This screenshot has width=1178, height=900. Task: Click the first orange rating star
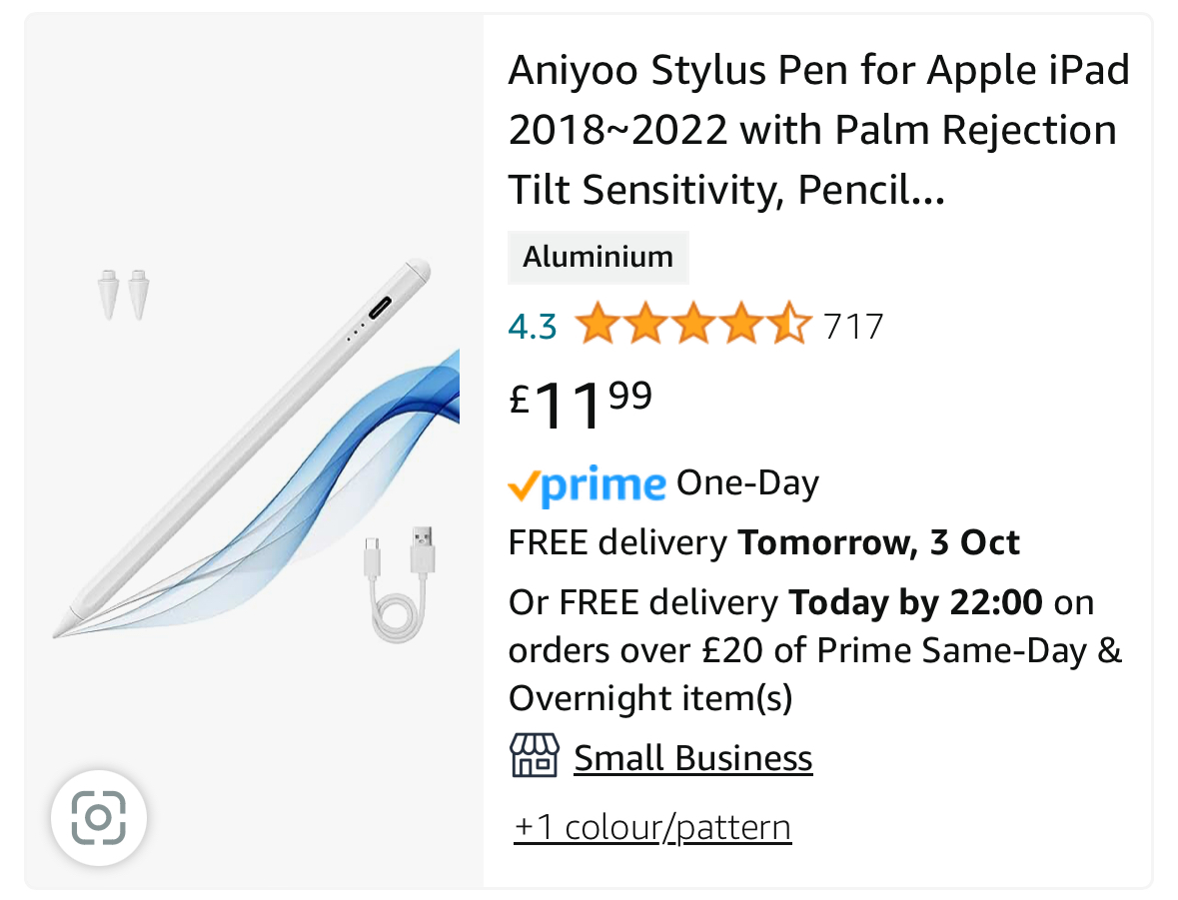[x=597, y=324]
